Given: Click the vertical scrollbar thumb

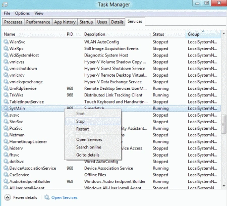Looking at the screenshot, I should pos(223,124).
